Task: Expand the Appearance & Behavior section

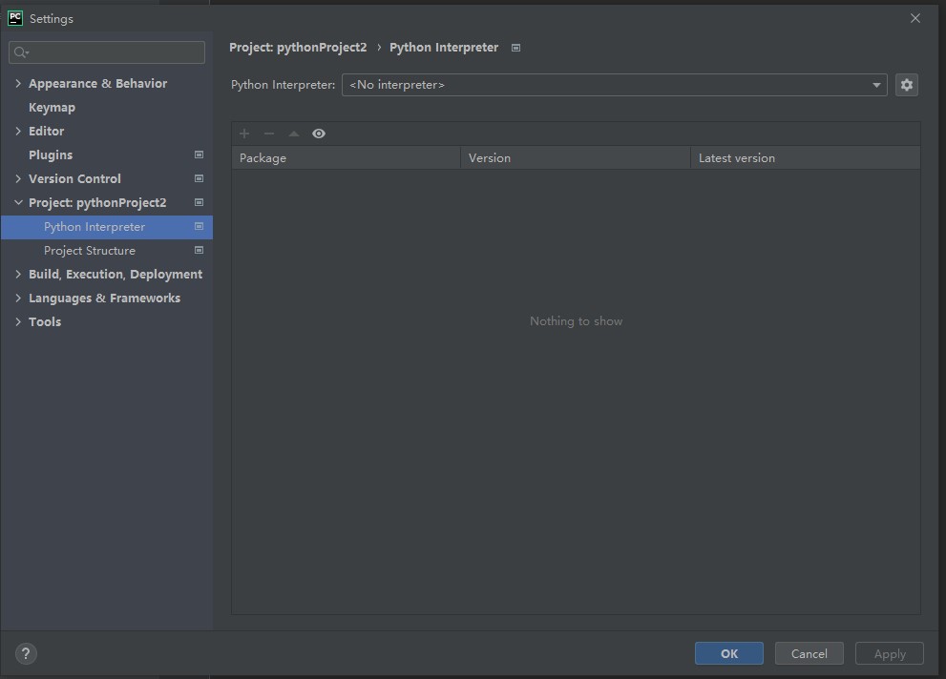Action: point(18,84)
